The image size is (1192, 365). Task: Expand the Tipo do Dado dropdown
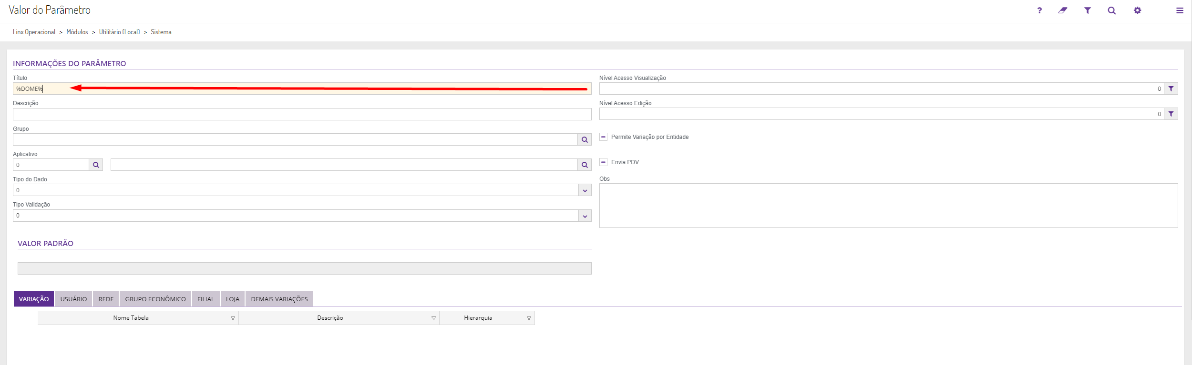point(585,190)
